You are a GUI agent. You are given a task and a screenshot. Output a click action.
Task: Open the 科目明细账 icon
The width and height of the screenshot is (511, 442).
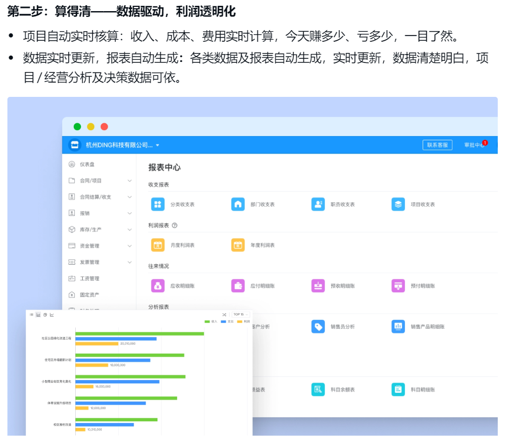(x=398, y=389)
